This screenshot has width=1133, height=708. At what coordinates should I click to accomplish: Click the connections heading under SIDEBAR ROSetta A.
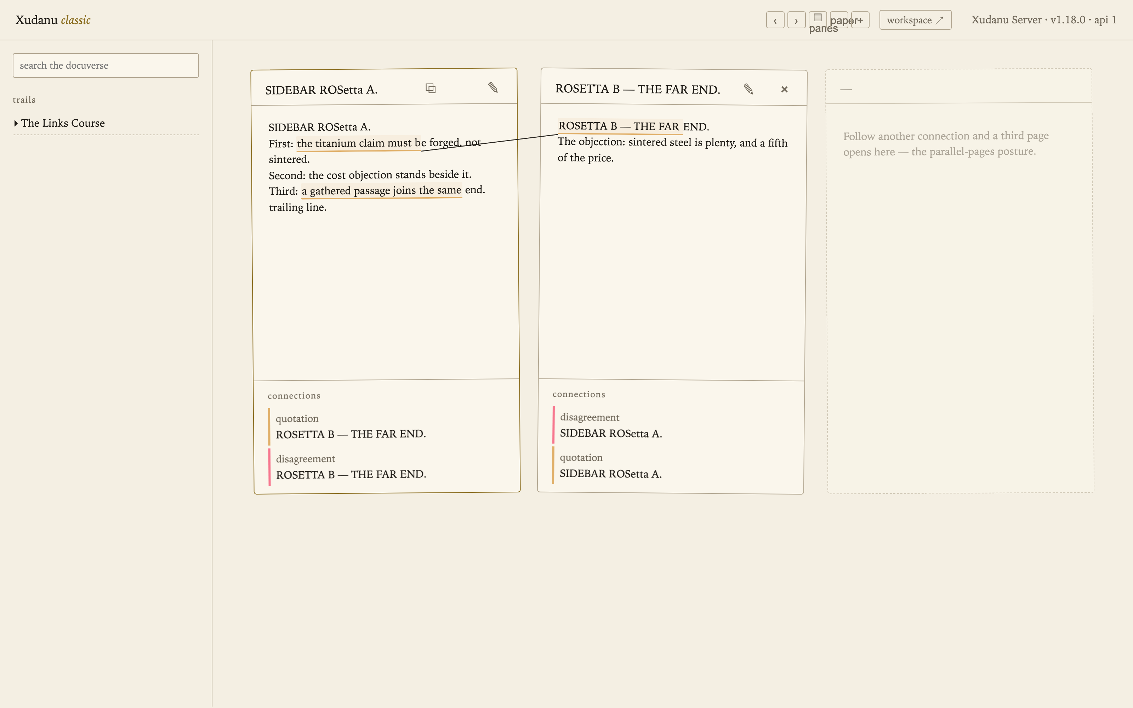click(x=294, y=396)
